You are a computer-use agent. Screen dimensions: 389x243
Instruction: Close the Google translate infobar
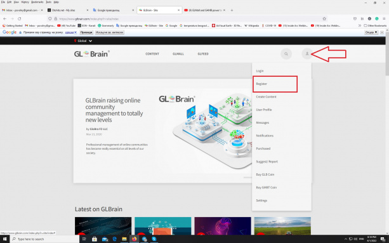click(382, 32)
